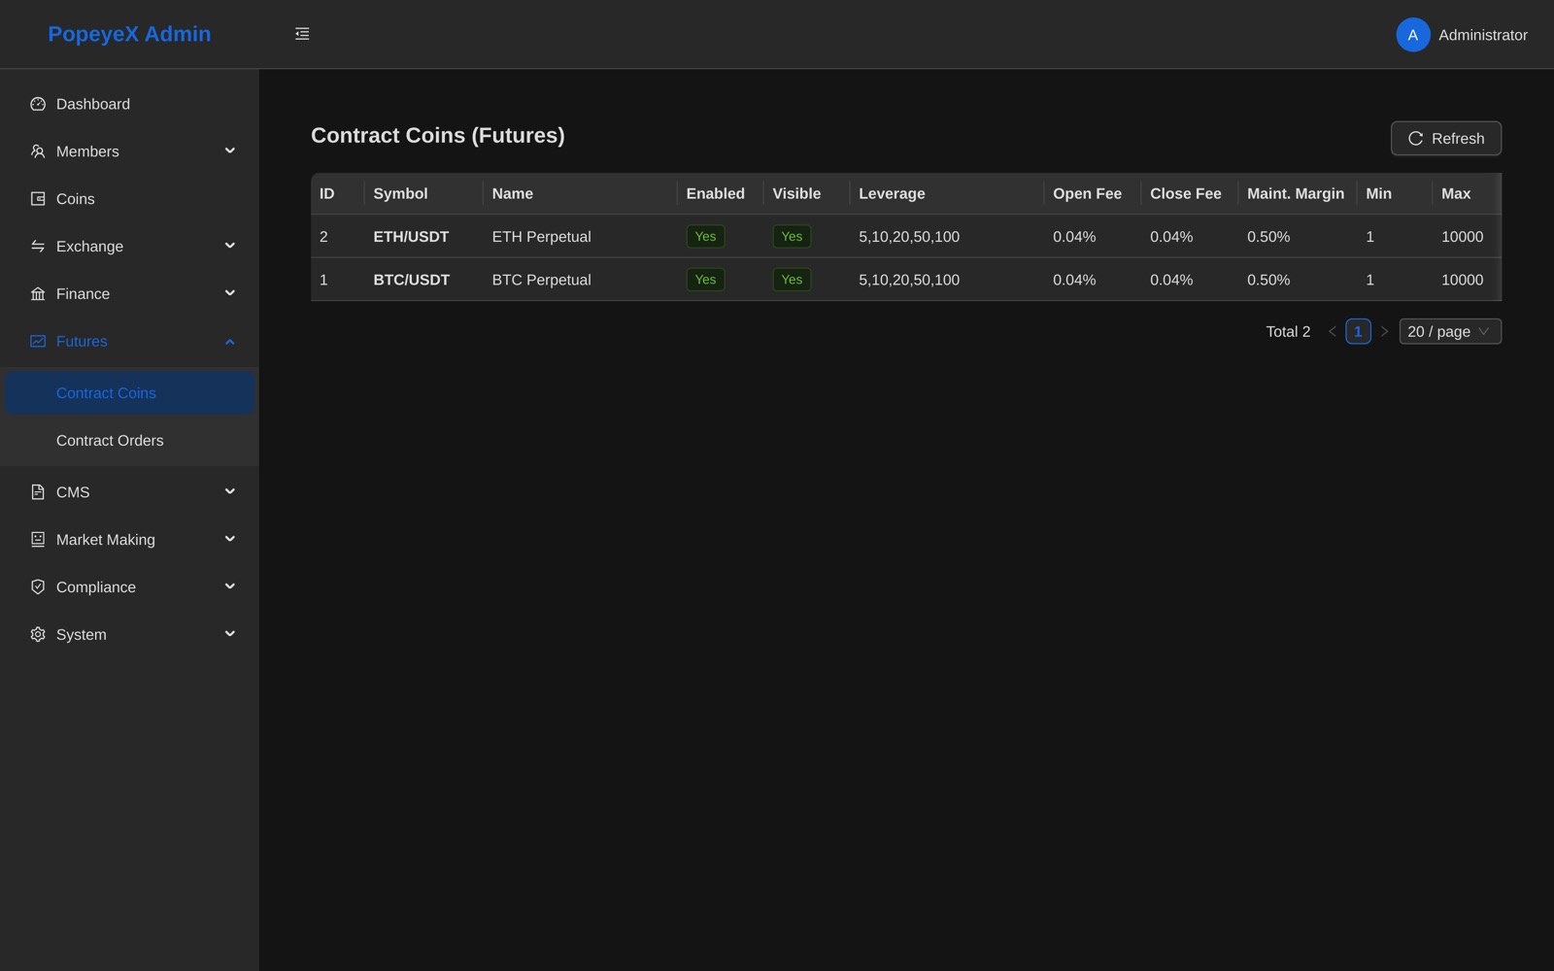Click the Enabled Yes tag for ETH/USDT
The image size is (1554, 971).
tap(705, 237)
